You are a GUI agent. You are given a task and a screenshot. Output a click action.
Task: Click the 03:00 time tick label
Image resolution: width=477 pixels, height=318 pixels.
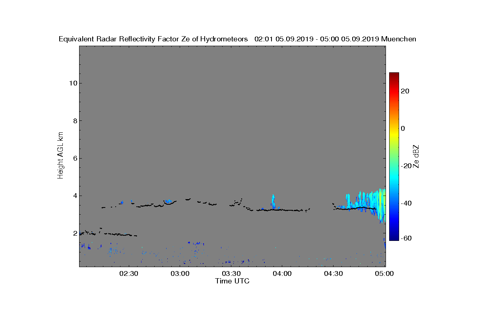[x=180, y=273]
